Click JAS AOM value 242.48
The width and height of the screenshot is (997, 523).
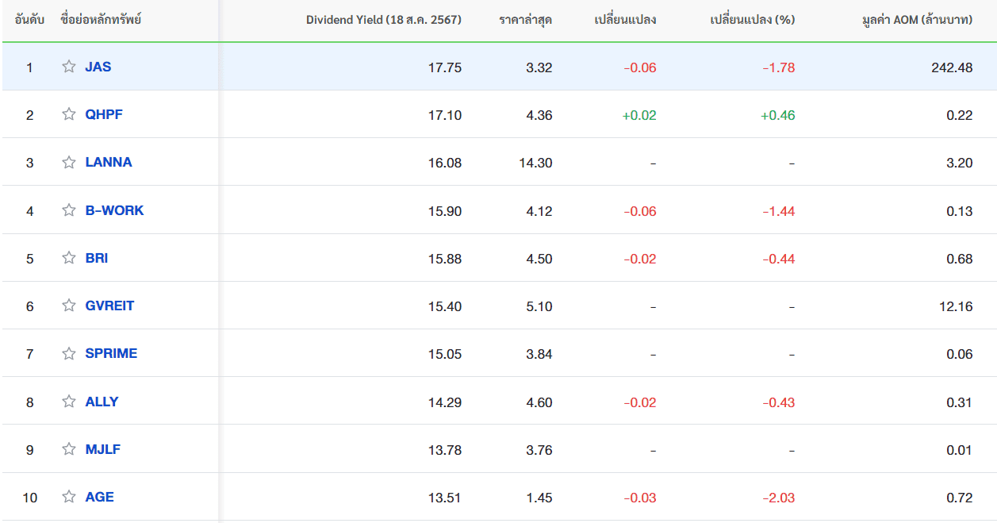coord(952,67)
